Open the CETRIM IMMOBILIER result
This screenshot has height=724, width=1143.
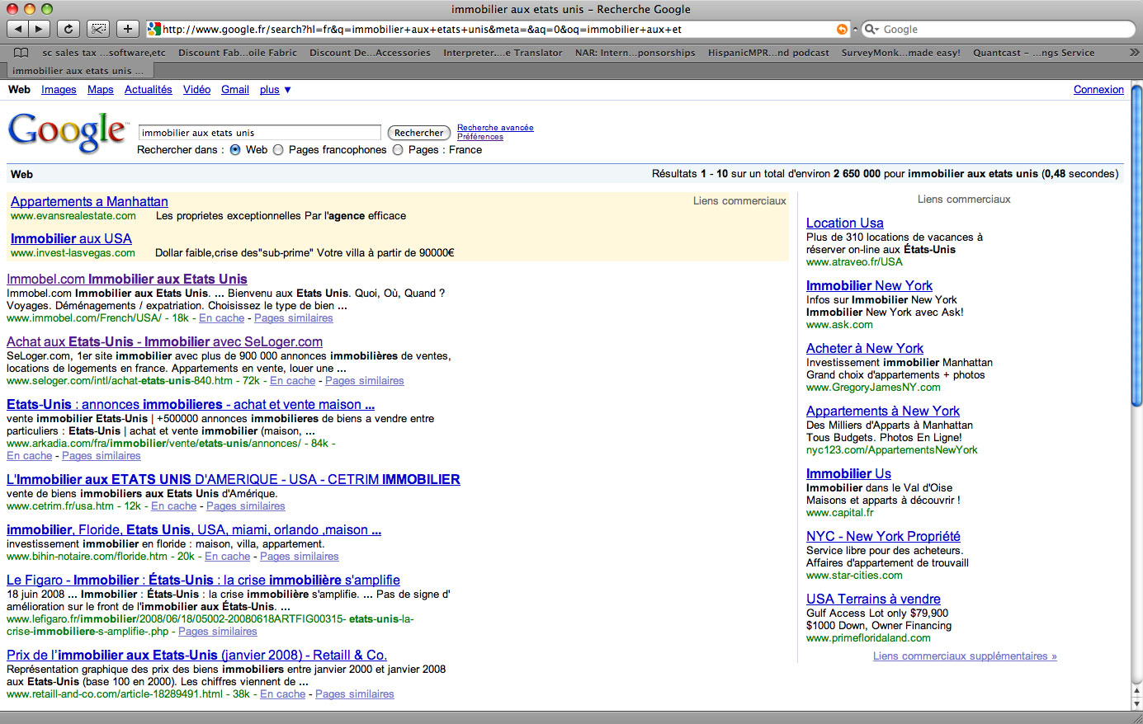pos(234,480)
